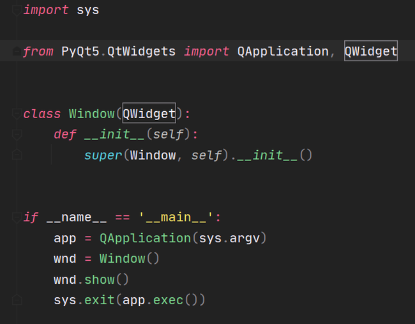This screenshot has height=324, width=415.
Task: Click 'PyQt5' in the import line
Action: click(80, 51)
